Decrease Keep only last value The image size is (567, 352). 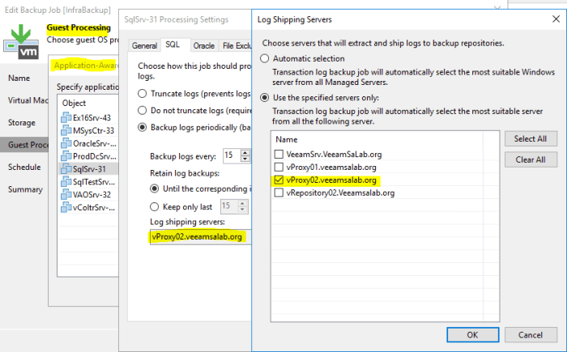[x=242, y=210]
